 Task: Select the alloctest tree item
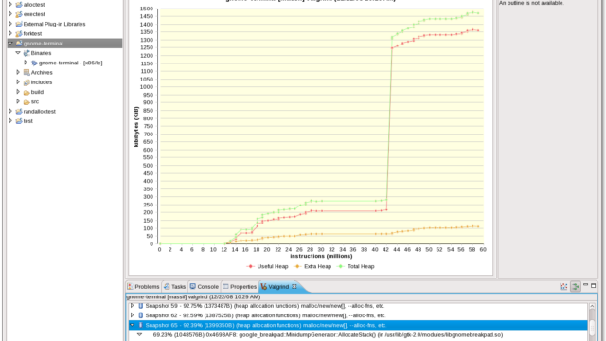34,5
